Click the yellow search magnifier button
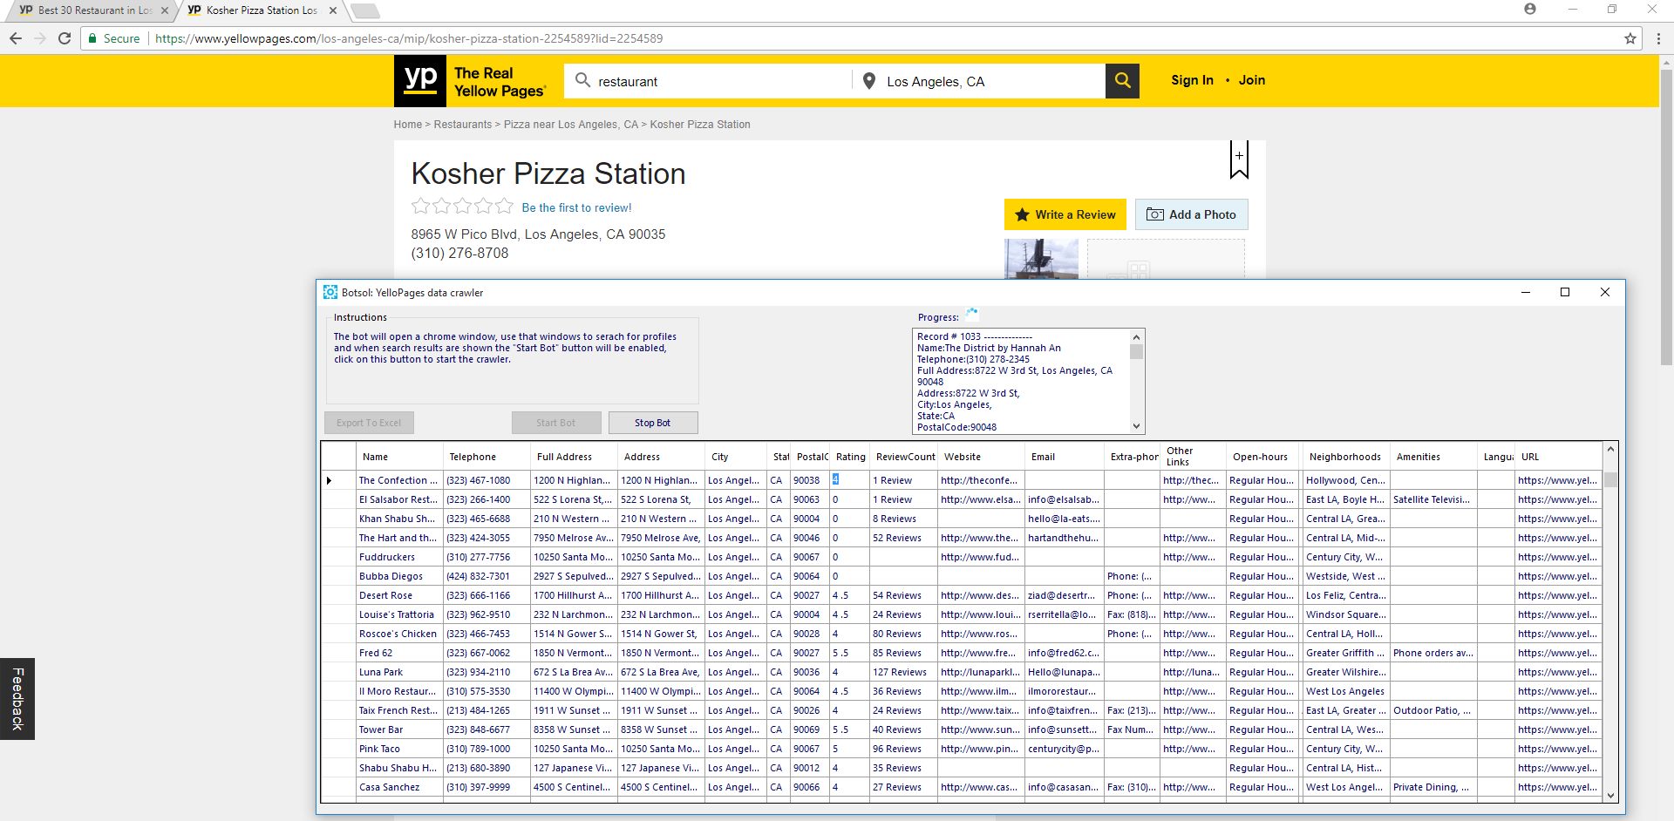1674x821 pixels. tap(1122, 80)
